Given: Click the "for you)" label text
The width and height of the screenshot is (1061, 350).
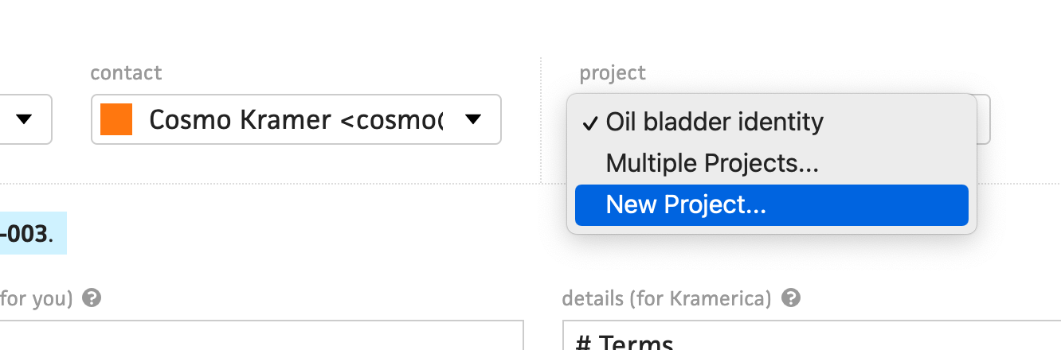Looking at the screenshot, I should [37, 298].
